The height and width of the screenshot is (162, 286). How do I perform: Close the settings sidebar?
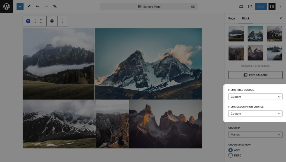point(281,18)
